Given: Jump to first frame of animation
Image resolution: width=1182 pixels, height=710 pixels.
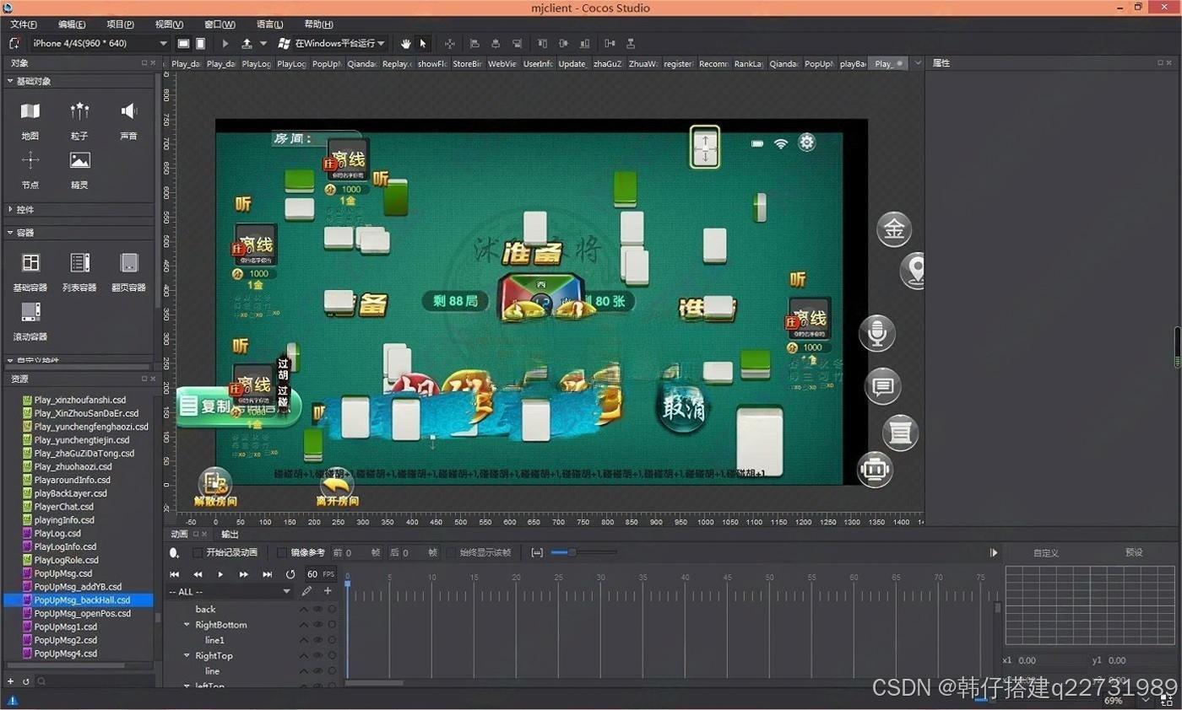Looking at the screenshot, I should click(175, 574).
